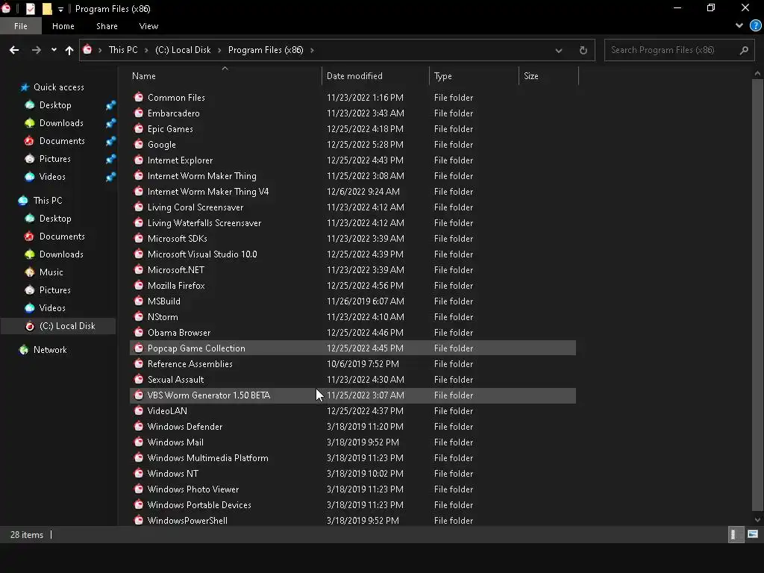Open the File menu

(21, 26)
